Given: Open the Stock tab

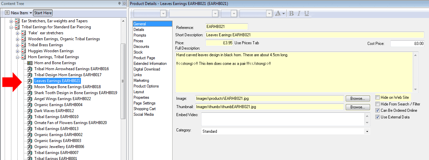Looking at the screenshot, I should pyautogui.click(x=138, y=52).
